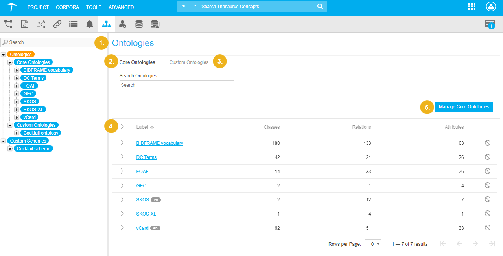This screenshot has width=503, height=256.
Task: Click the Search Ontologies input field
Action: pyautogui.click(x=177, y=85)
